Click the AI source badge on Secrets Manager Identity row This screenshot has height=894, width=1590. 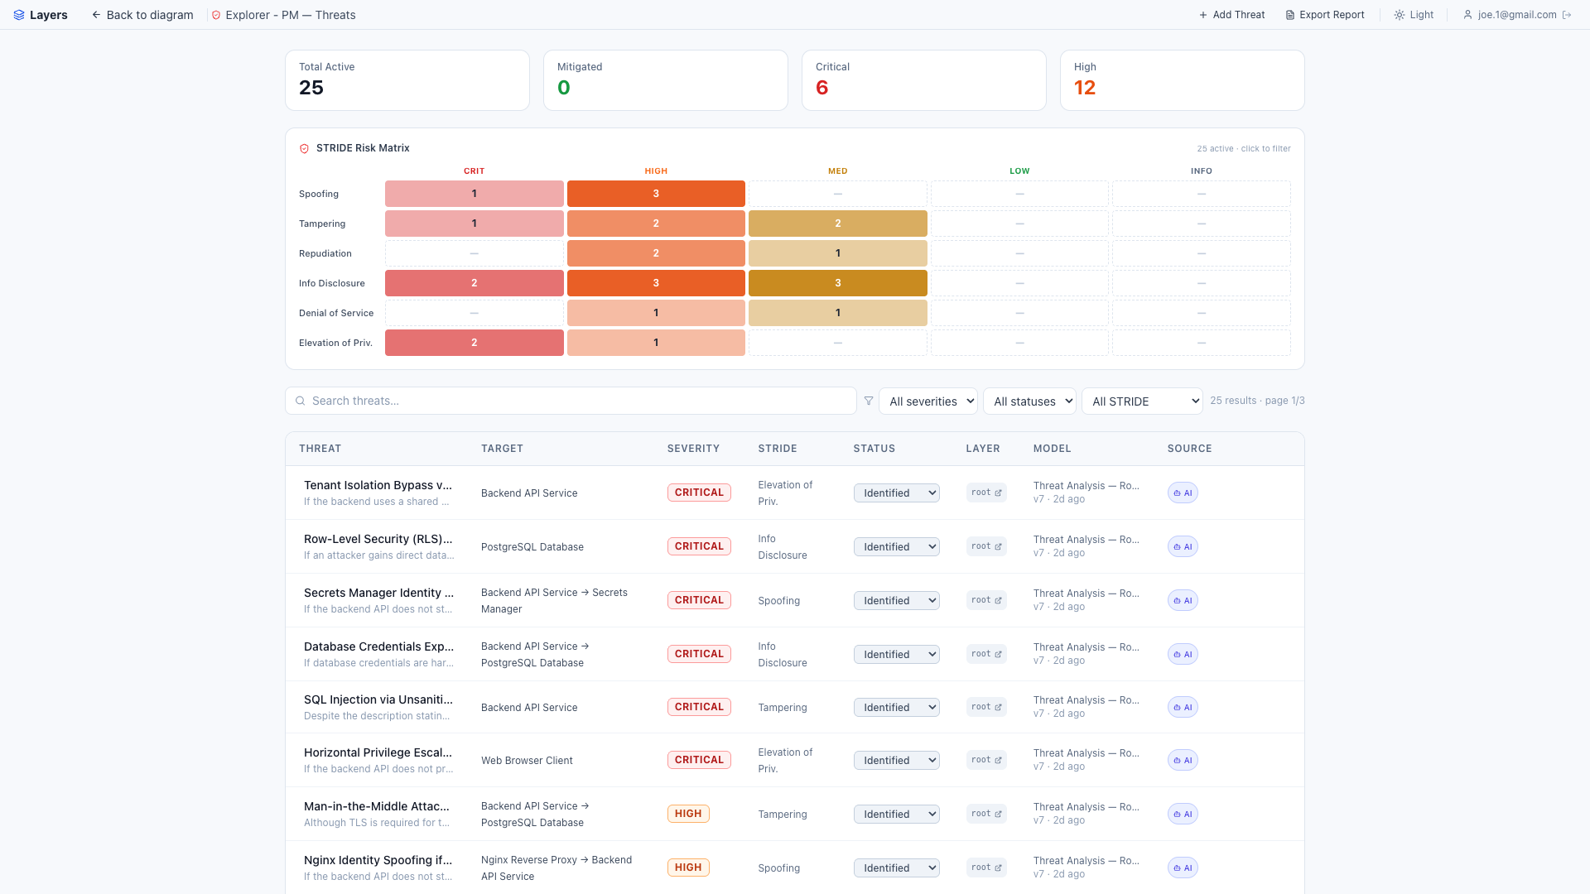point(1183,600)
